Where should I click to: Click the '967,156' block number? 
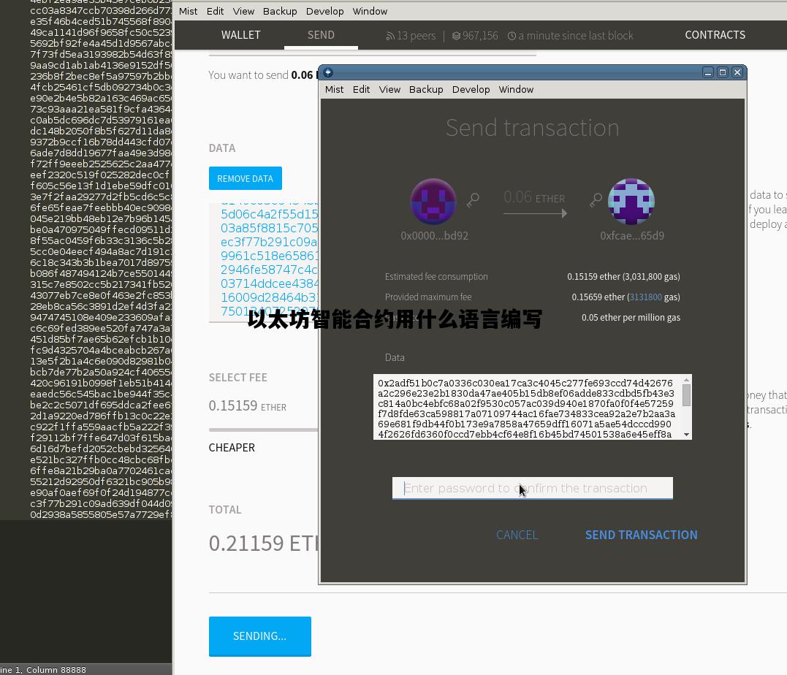(x=480, y=36)
